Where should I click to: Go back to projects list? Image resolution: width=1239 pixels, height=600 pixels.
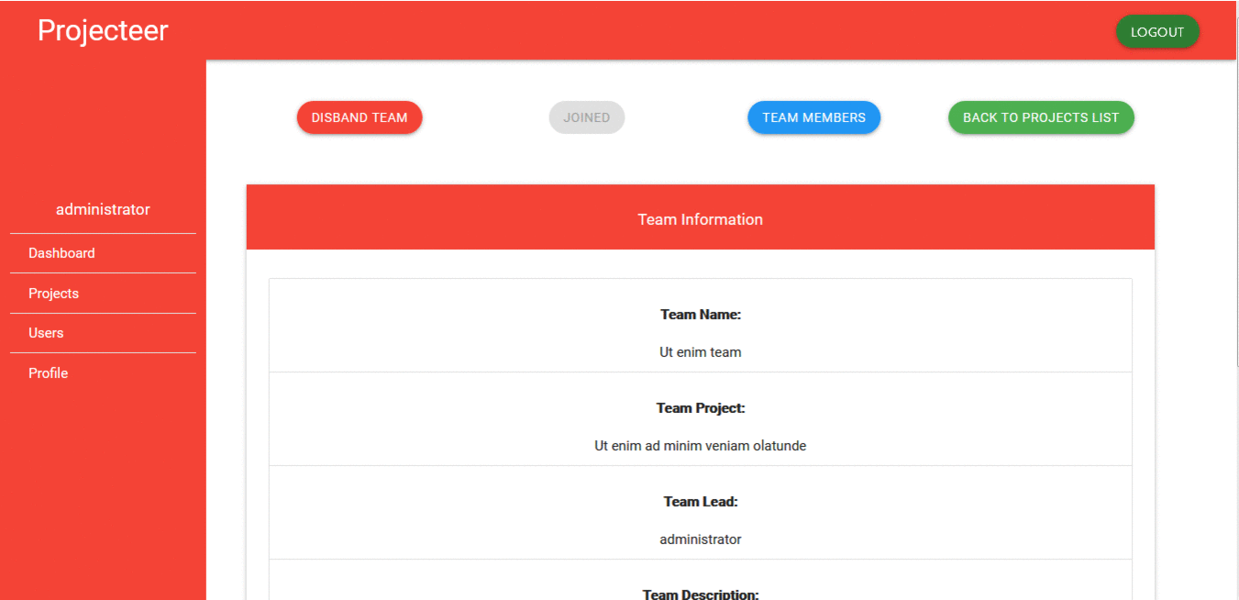(1041, 117)
